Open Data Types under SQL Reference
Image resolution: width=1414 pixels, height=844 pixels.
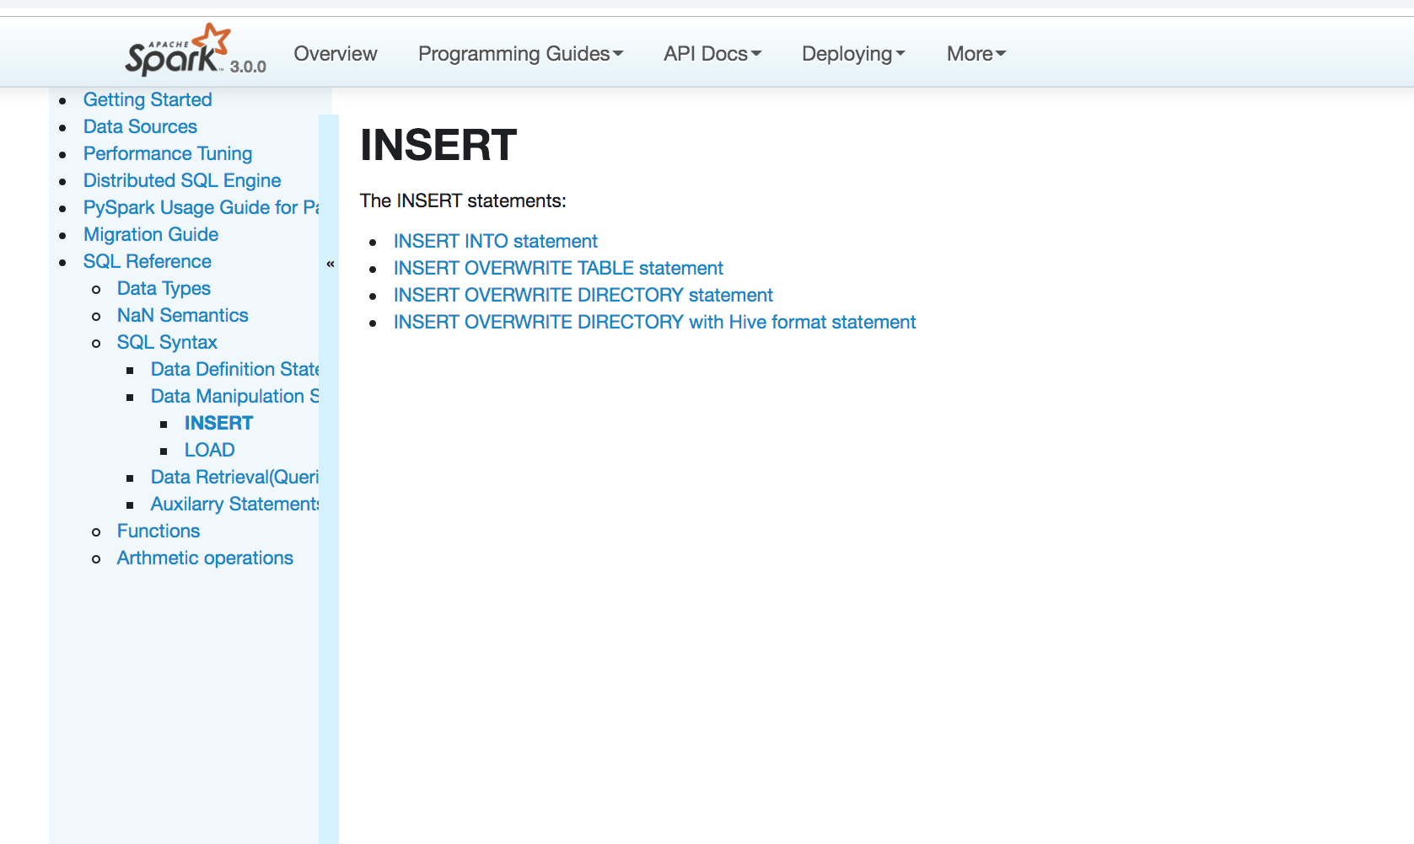point(164,288)
